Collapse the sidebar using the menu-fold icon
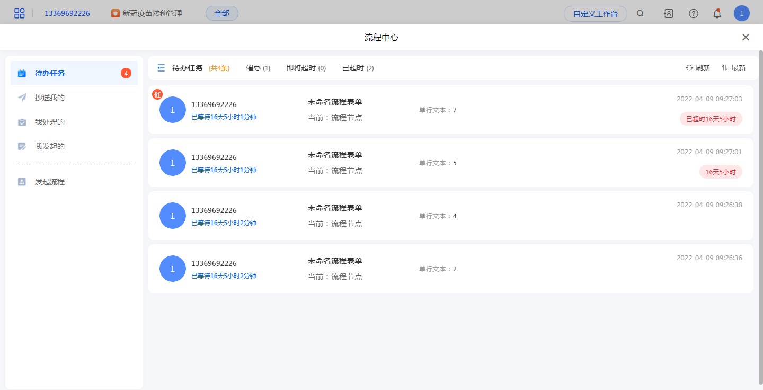The width and height of the screenshot is (763, 390). (161, 68)
